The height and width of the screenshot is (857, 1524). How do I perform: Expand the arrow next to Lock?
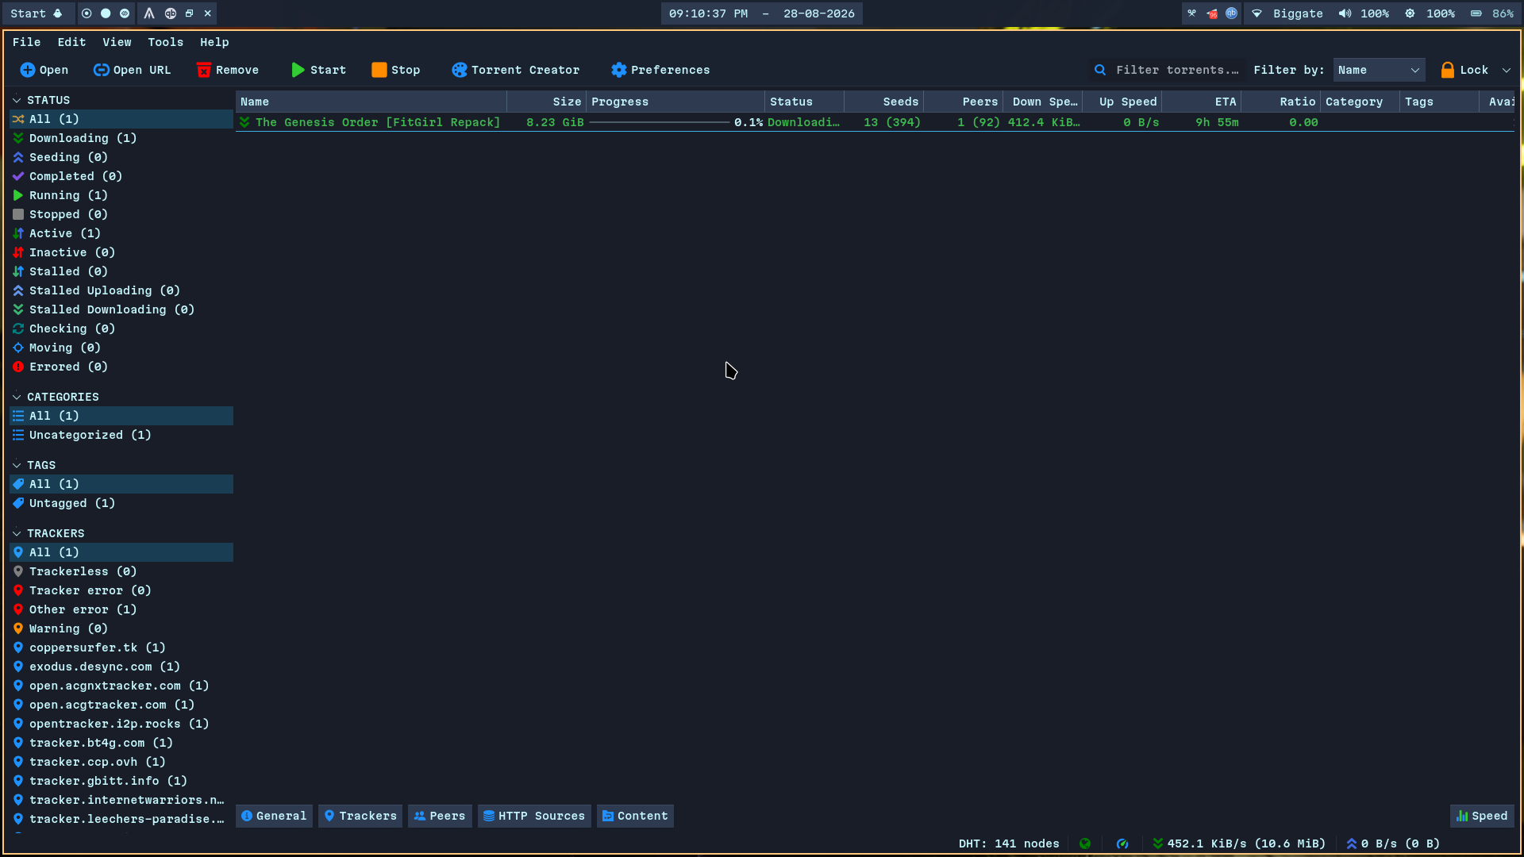tap(1507, 70)
